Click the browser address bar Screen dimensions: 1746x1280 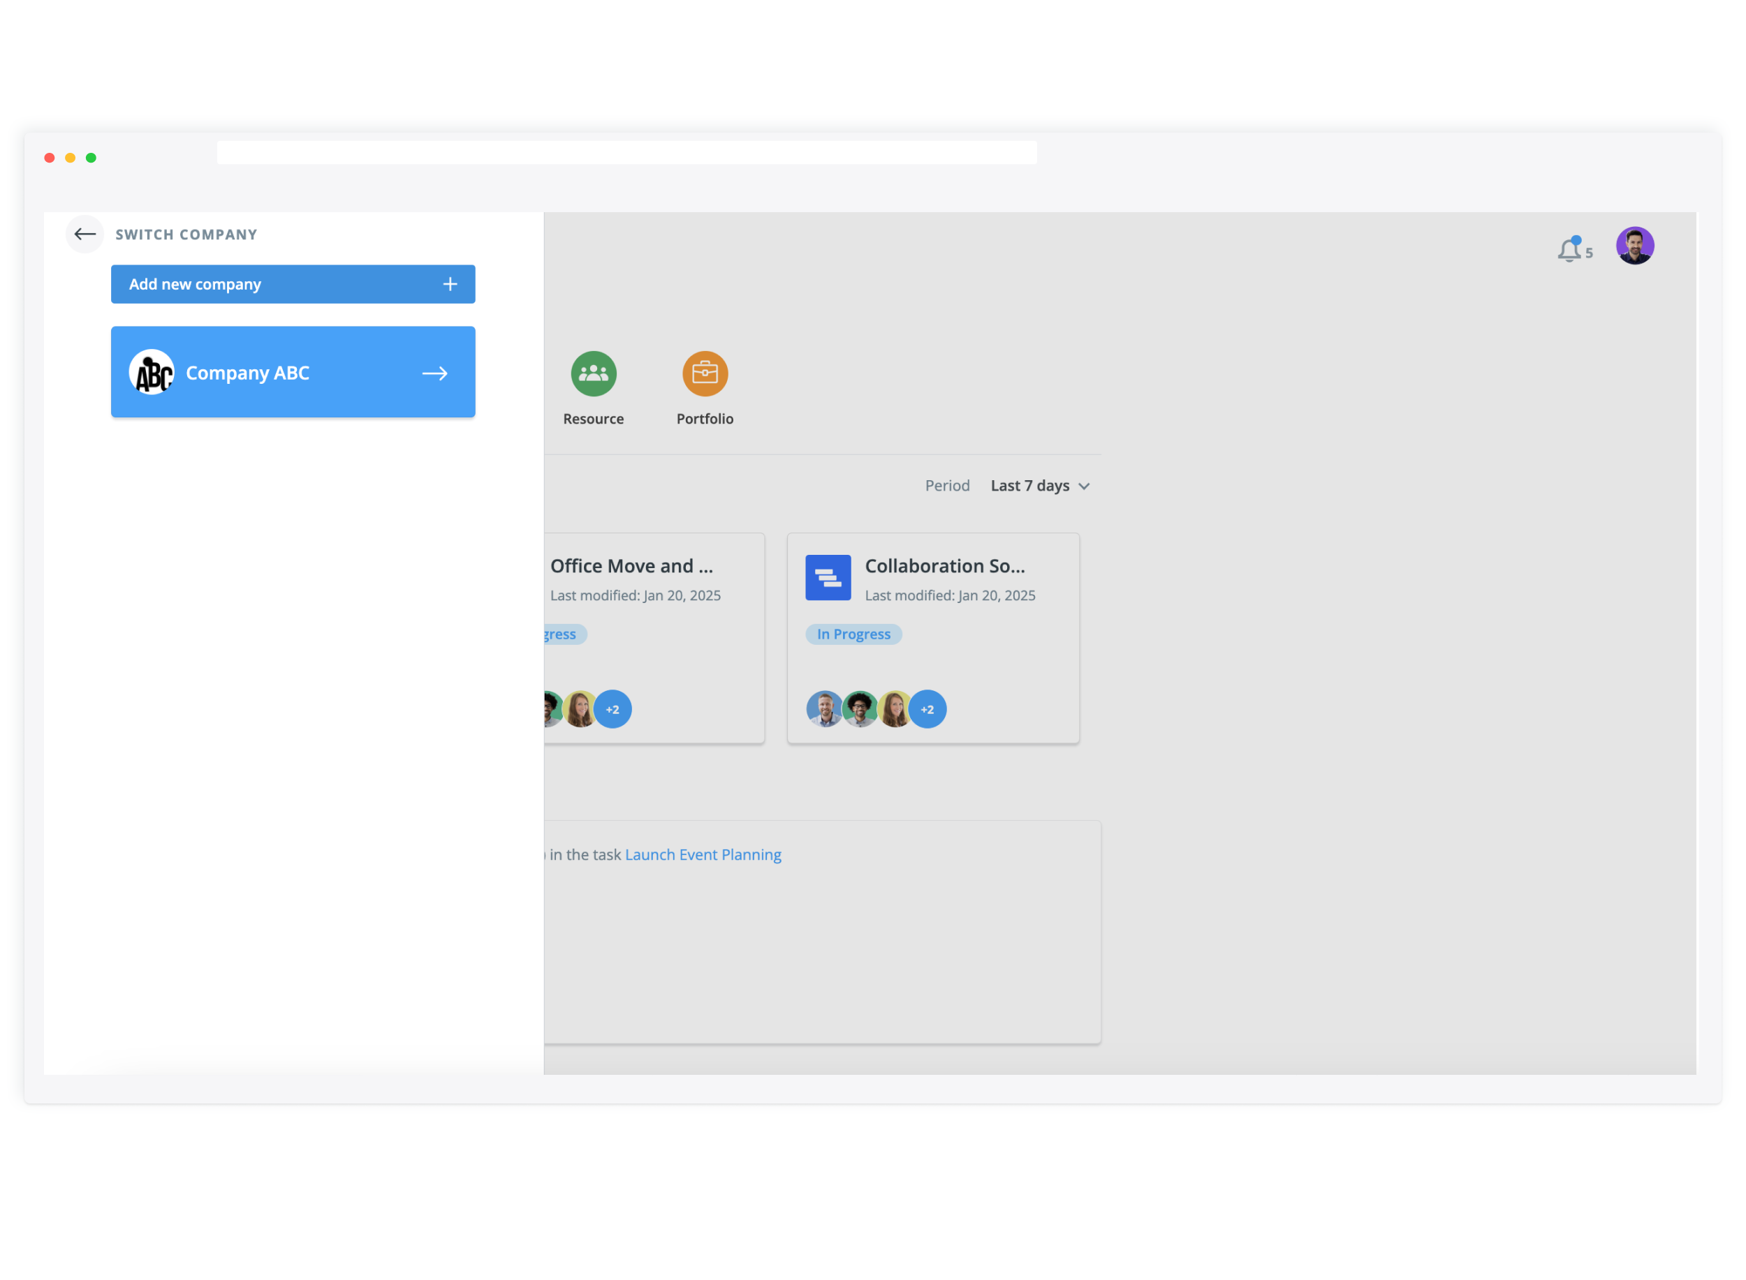point(626,153)
